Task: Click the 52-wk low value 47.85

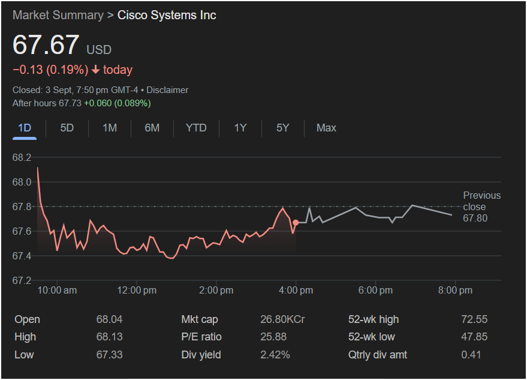Action: point(474,337)
